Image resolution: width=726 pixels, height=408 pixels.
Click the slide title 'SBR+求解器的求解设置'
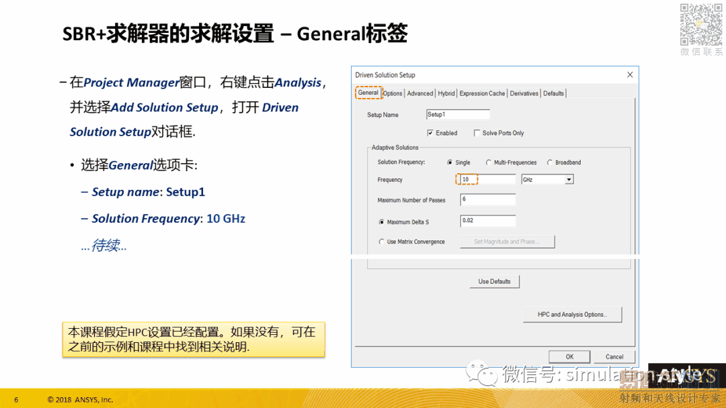168,34
